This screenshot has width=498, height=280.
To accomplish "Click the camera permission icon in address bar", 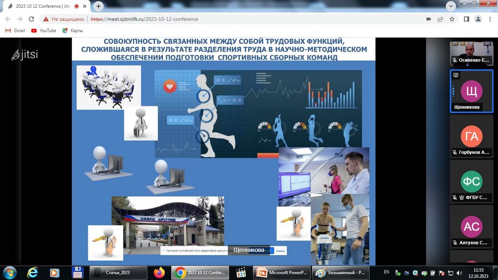I will coord(428,19).
